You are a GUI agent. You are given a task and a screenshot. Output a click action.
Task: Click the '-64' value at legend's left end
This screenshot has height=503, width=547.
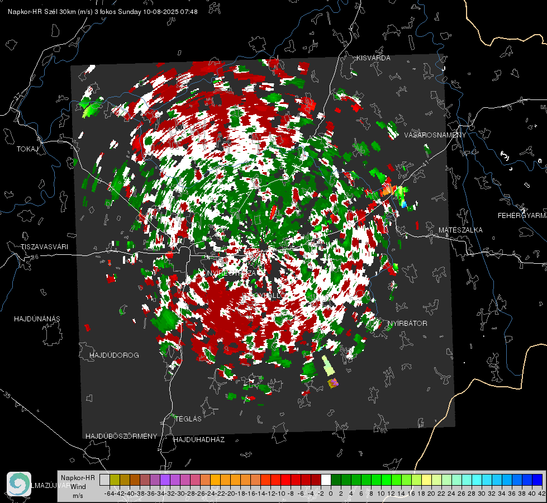[x=110, y=493]
